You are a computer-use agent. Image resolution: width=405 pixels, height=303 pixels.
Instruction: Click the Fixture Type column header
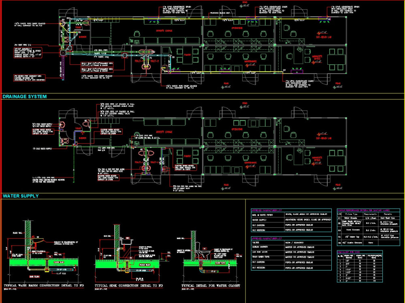351,214
